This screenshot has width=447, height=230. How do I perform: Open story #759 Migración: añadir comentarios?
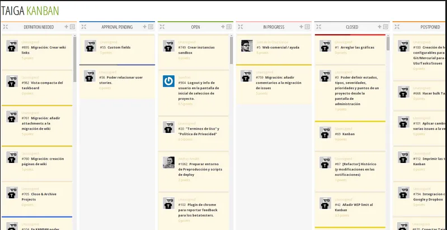click(x=278, y=83)
